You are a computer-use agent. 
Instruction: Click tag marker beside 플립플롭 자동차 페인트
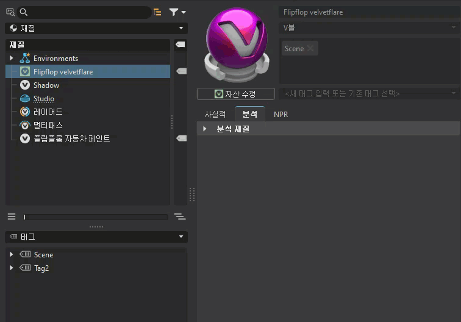pos(181,138)
